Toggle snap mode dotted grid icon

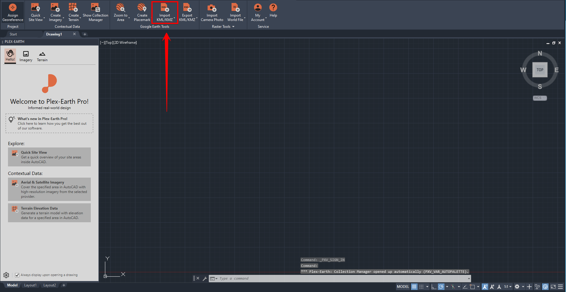[x=421, y=287]
